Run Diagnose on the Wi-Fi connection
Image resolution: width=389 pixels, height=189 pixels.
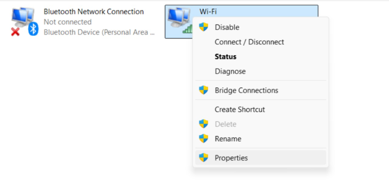pos(230,71)
